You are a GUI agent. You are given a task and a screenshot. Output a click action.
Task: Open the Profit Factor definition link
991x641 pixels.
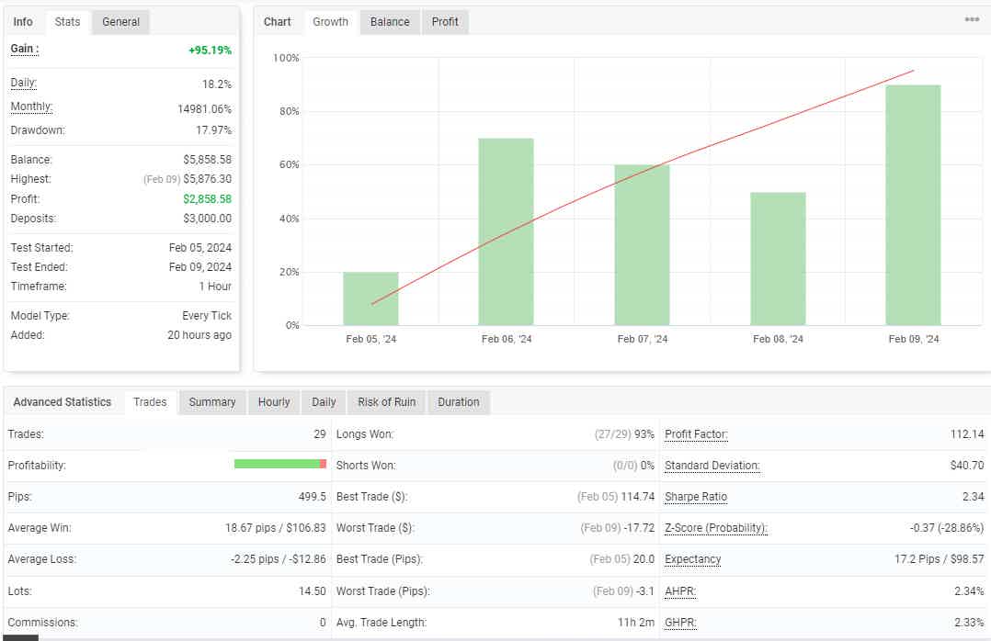695,433
